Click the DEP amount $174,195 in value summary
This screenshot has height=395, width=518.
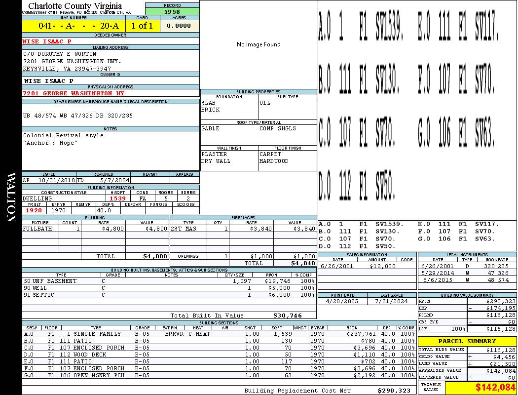(501, 308)
